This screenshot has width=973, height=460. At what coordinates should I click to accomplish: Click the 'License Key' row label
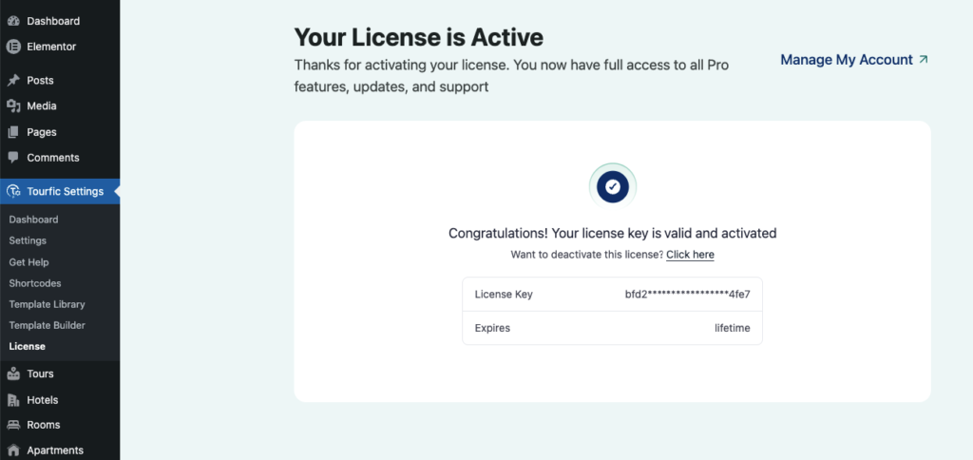click(x=504, y=295)
